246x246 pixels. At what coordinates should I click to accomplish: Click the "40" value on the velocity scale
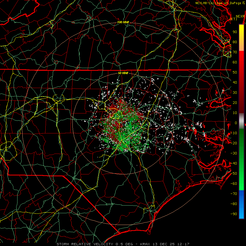pyautogui.click(x=235, y=83)
